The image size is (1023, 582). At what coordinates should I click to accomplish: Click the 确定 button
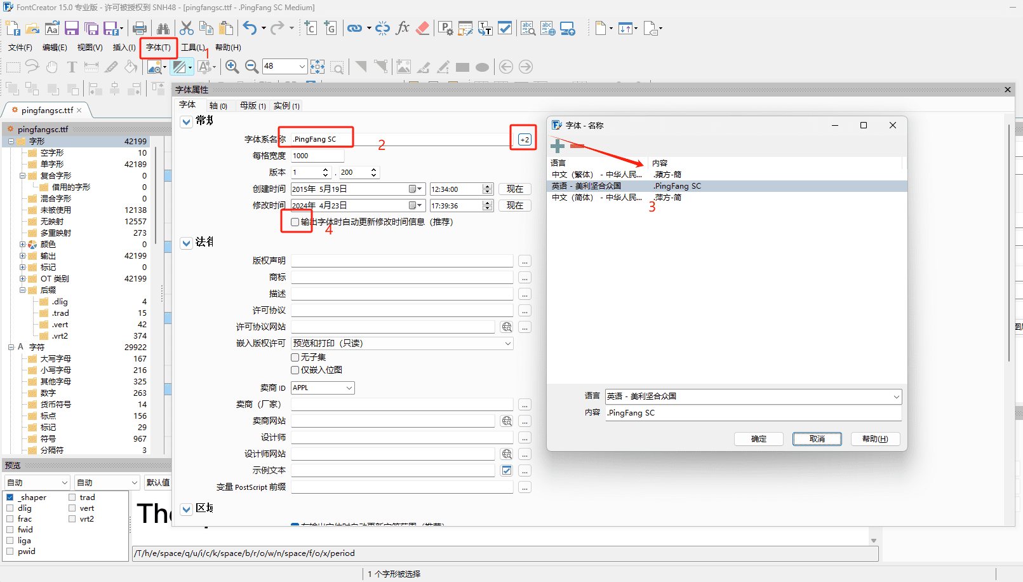pyautogui.click(x=758, y=439)
